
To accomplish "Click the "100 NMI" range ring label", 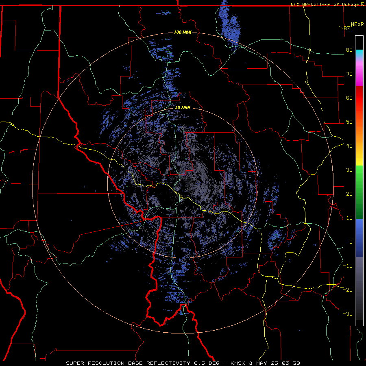I will coord(183,32).
